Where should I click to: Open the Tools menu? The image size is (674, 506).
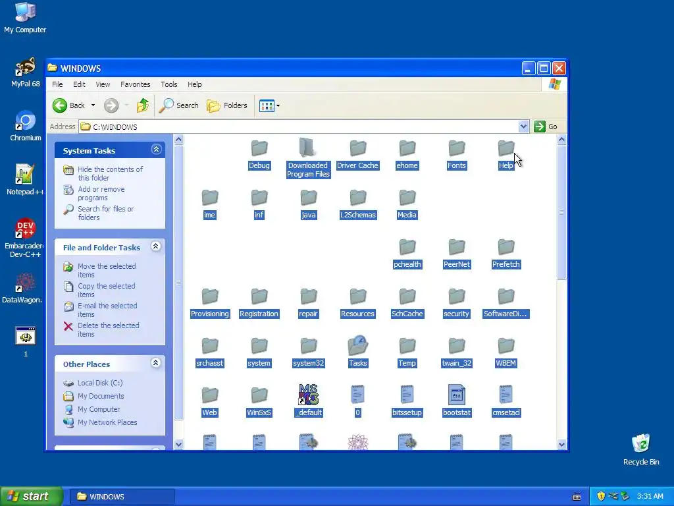click(x=169, y=84)
